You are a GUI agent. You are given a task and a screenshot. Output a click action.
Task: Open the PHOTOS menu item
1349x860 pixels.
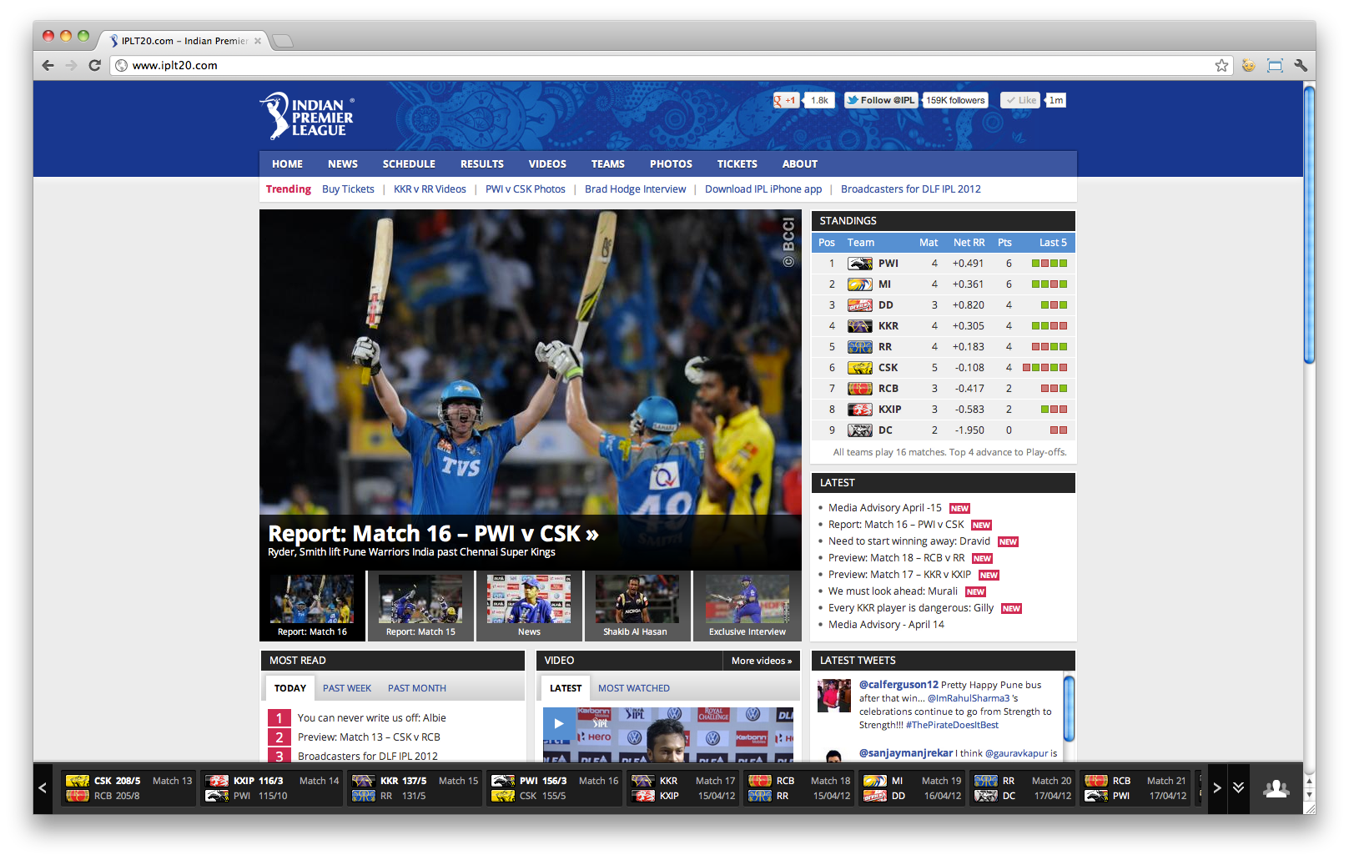click(672, 164)
